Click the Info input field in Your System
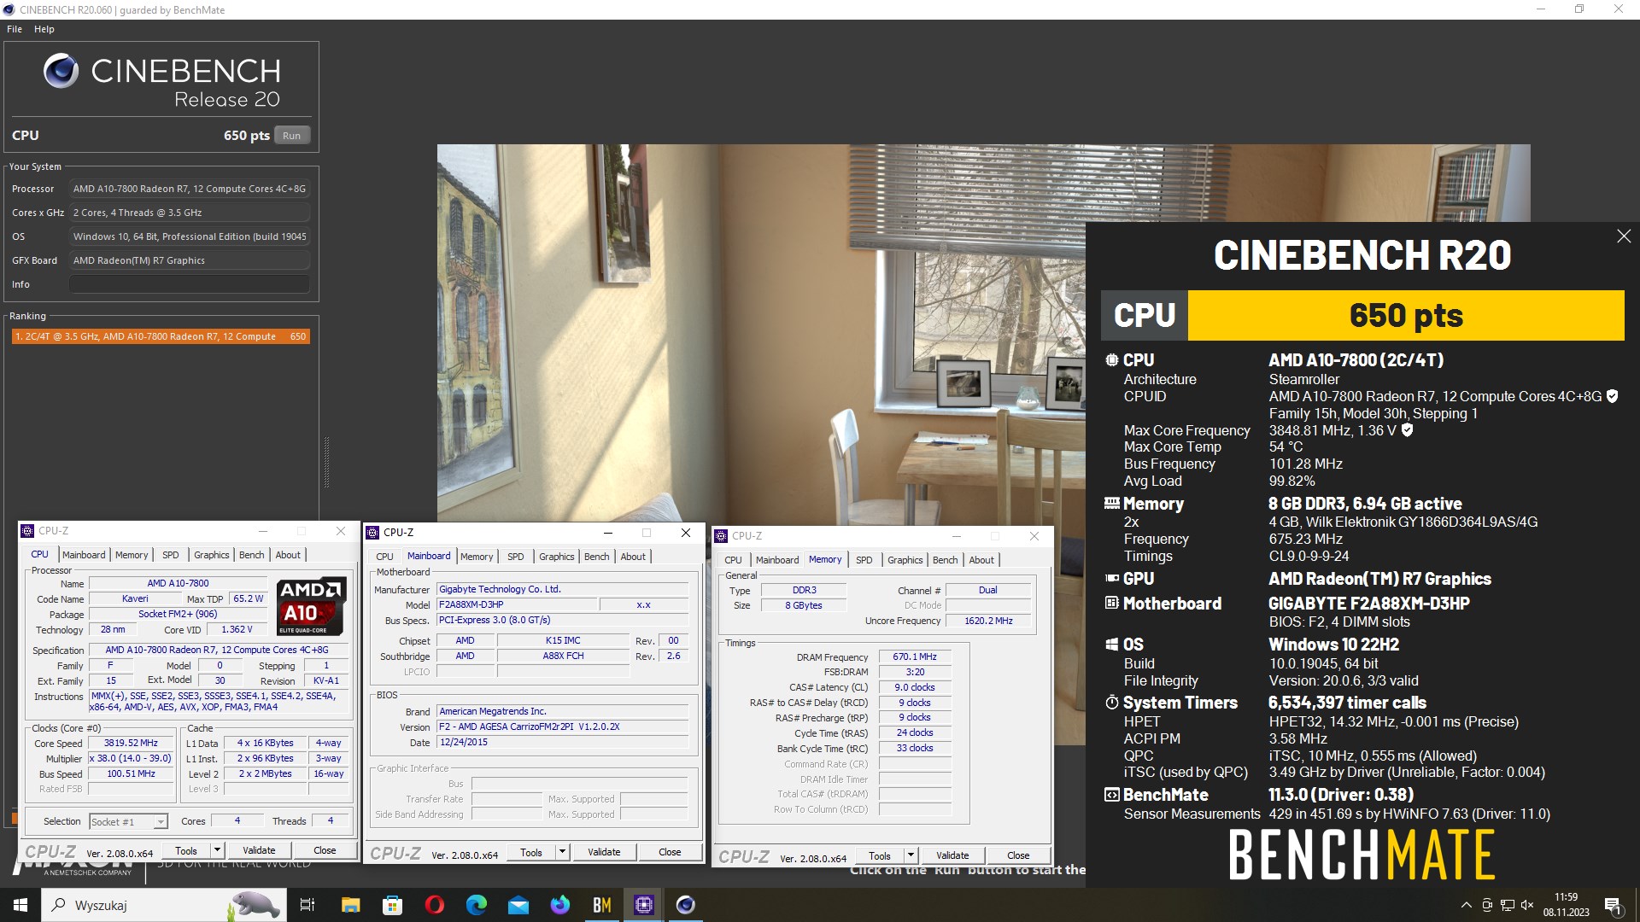The height and width of the screenshot is (922, 1640). (190, 284)
